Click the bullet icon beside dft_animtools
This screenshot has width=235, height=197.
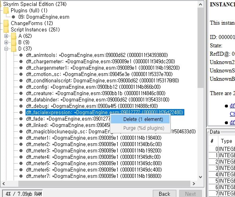[21, 55]
